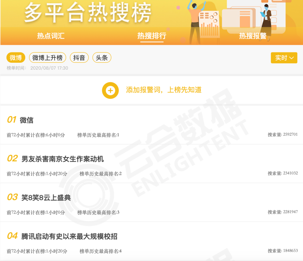Screen dimensions: 303x261
Task: Click the list time 2020/08/07 17:30
Action: click(x=49, y=68)
